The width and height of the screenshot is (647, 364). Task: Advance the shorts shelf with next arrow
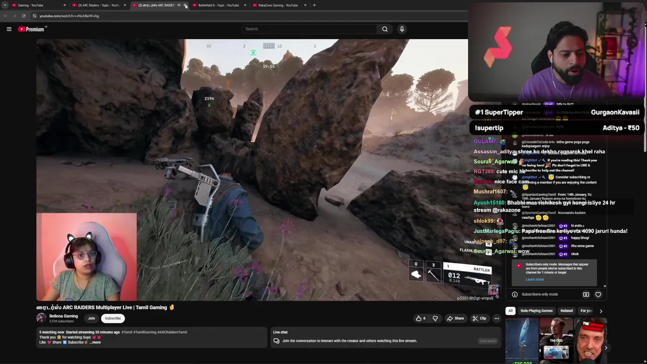606,348
